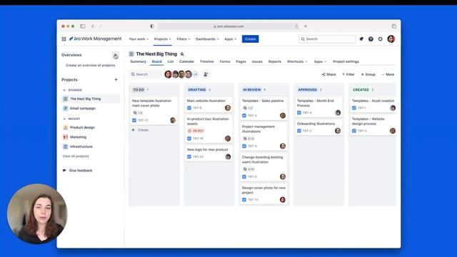Screen dimensions: 457x257
Task: Click the Filter button on board
Action: 348,74
